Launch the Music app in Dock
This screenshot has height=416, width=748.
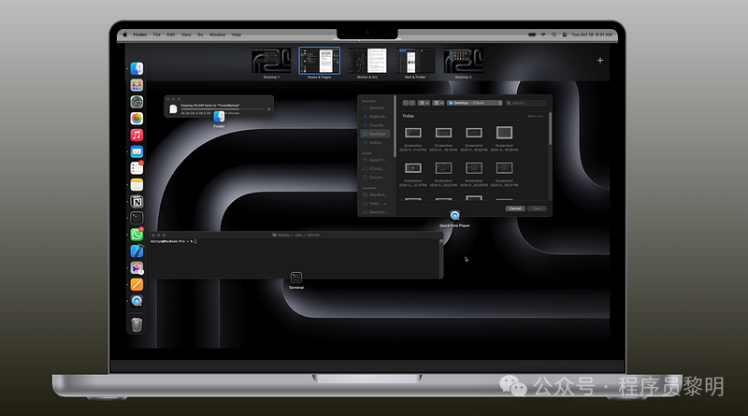137,135
